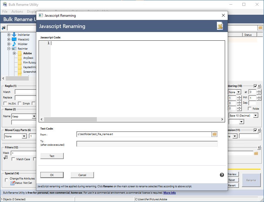This screenshot has width=264, height=202.
Task: Open the Base 10 (Decimal) dropdown
Action: (x=256, y=115)
